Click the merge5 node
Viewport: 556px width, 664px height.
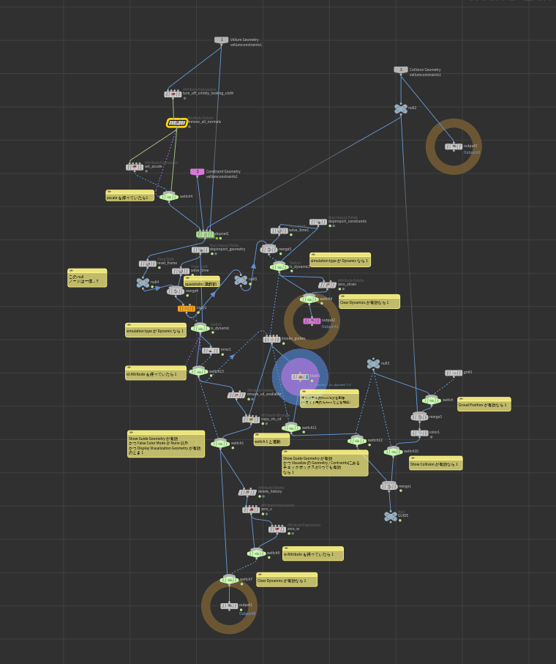pos(268,249)
